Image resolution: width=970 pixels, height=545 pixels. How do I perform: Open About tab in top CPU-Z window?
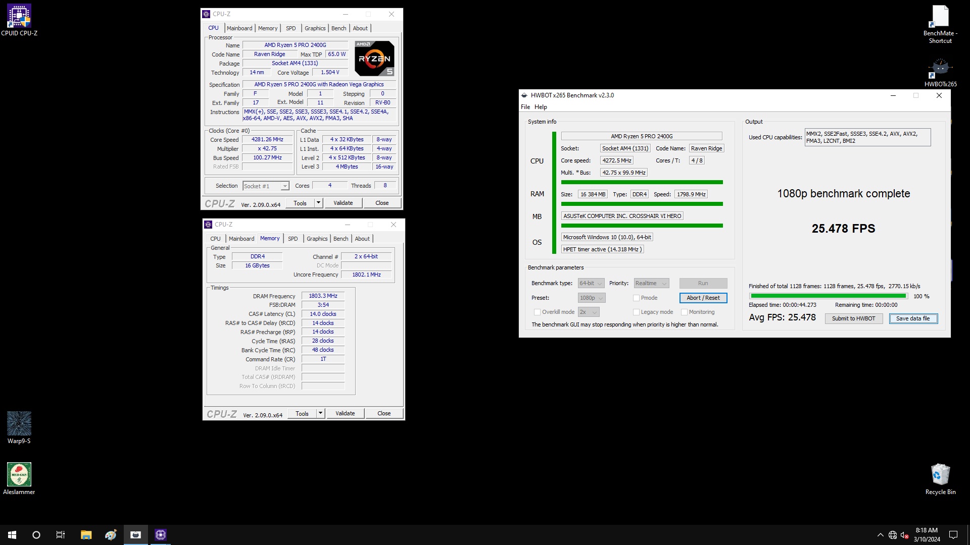[x=360, y=28]
